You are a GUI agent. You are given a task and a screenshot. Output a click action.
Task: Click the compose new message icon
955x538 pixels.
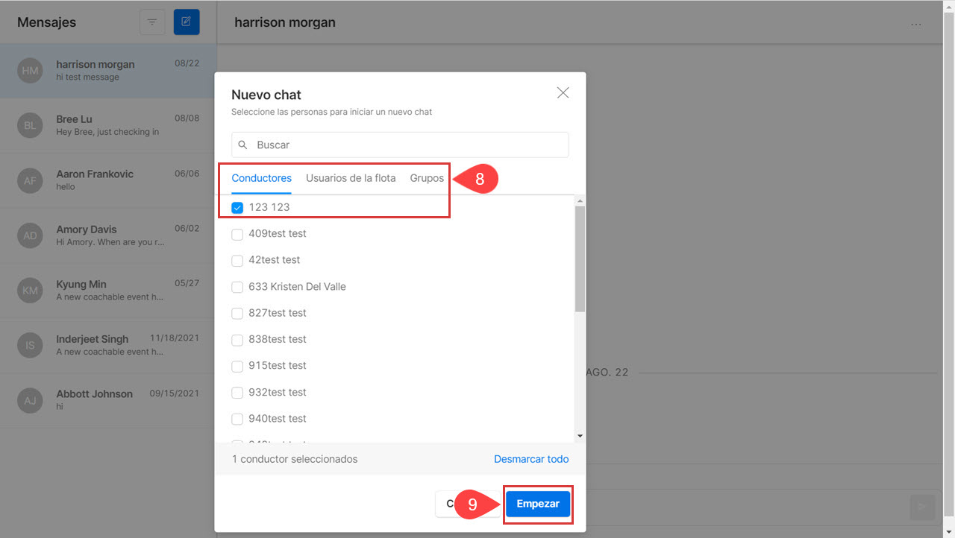coord(187,22)
